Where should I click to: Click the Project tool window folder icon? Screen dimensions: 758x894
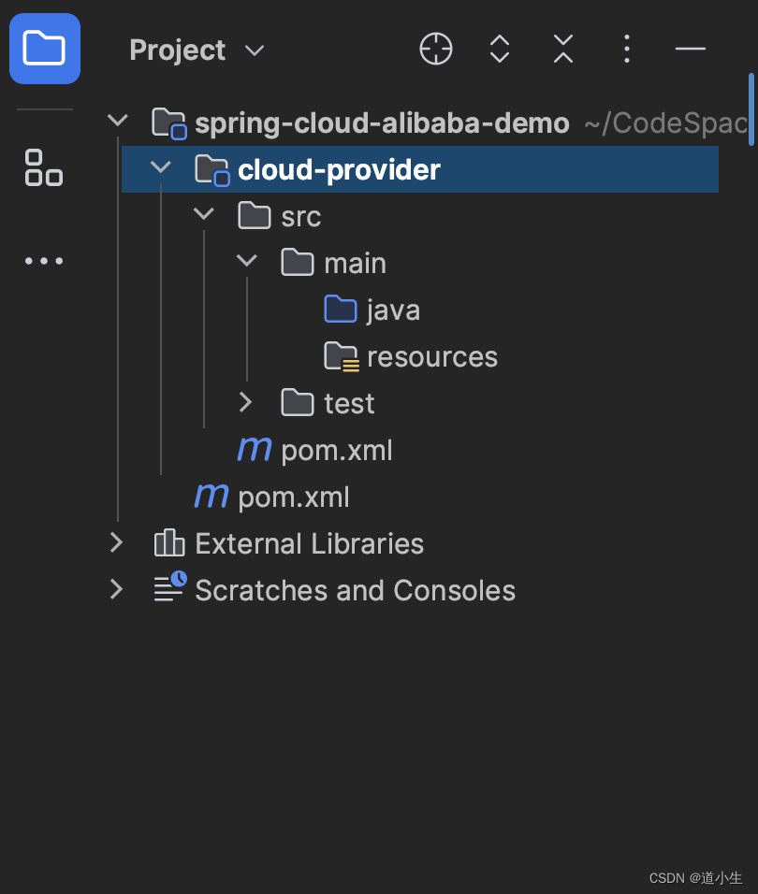44,49
